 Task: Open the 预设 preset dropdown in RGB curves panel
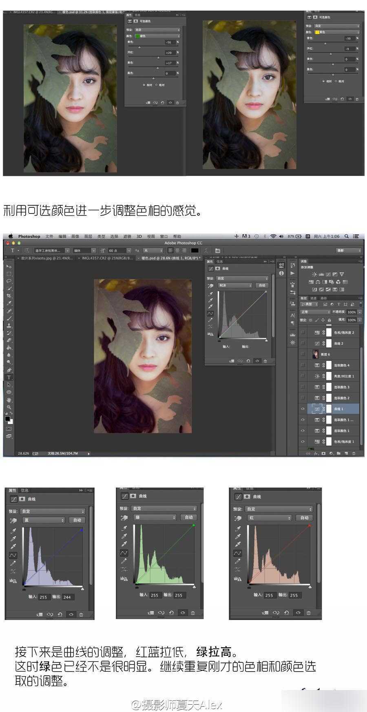(242, 279)
